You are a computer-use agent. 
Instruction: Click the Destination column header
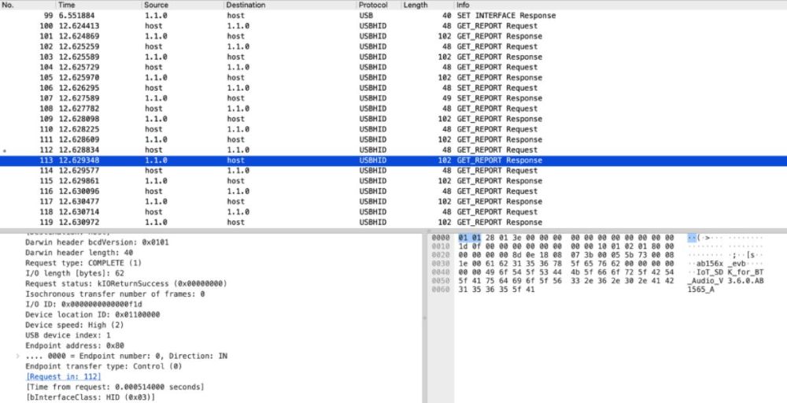coord(246,5)
